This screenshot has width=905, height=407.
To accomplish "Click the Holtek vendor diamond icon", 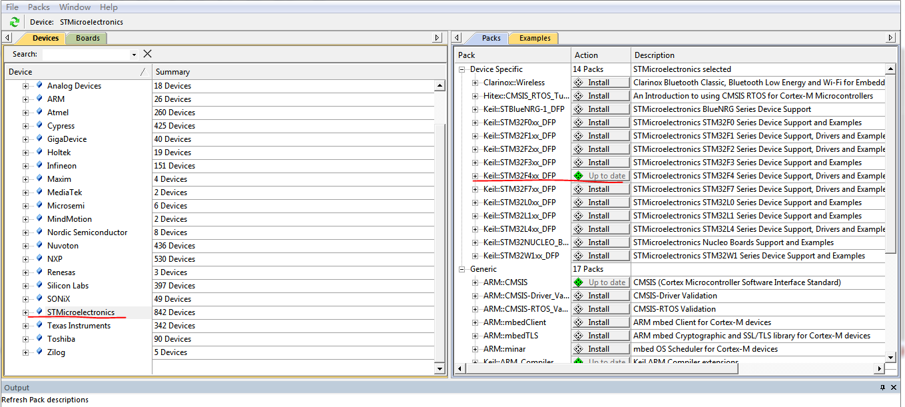I will click(39, 152).
